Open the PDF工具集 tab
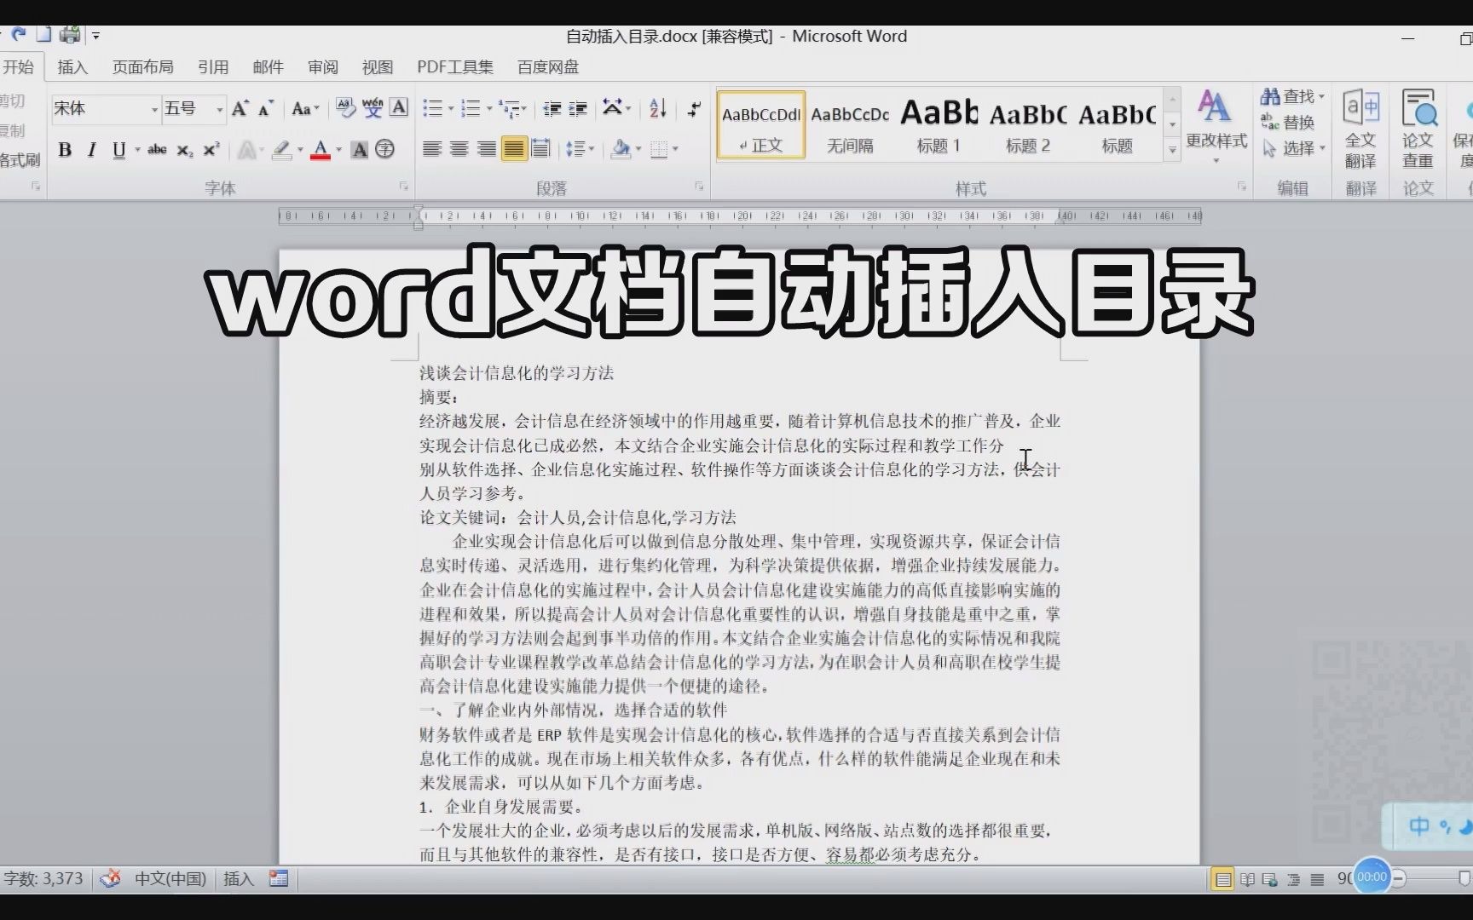Image resolution: width=1473 pixels, height=920 pixels. tap(455, 67)
